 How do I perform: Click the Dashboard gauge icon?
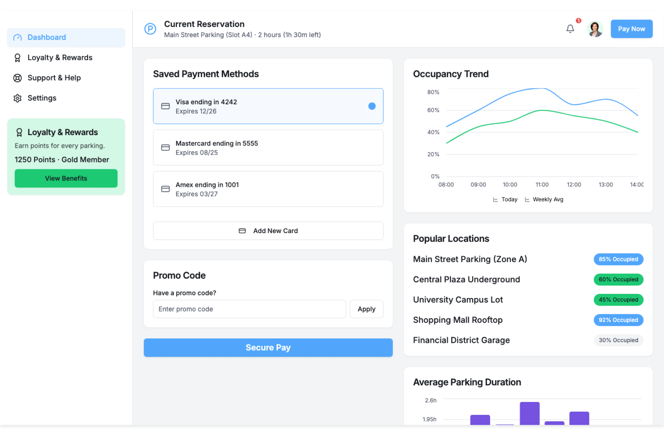coord(17,38)
